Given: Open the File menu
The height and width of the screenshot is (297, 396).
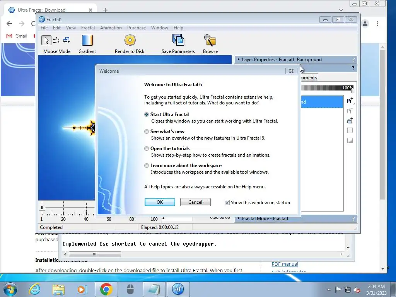Looking at the screenshot, I should point(44,28).
